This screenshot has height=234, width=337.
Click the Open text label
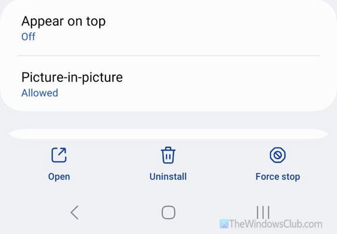coord(59,177)
